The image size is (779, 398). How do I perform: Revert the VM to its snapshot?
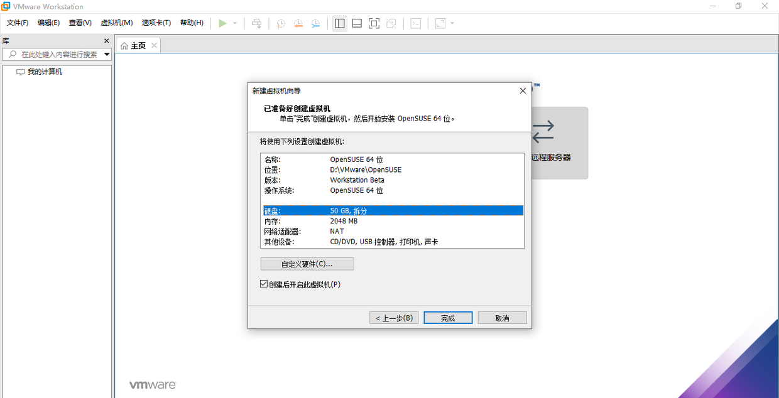pyautogui.click(x=298, y=23)
